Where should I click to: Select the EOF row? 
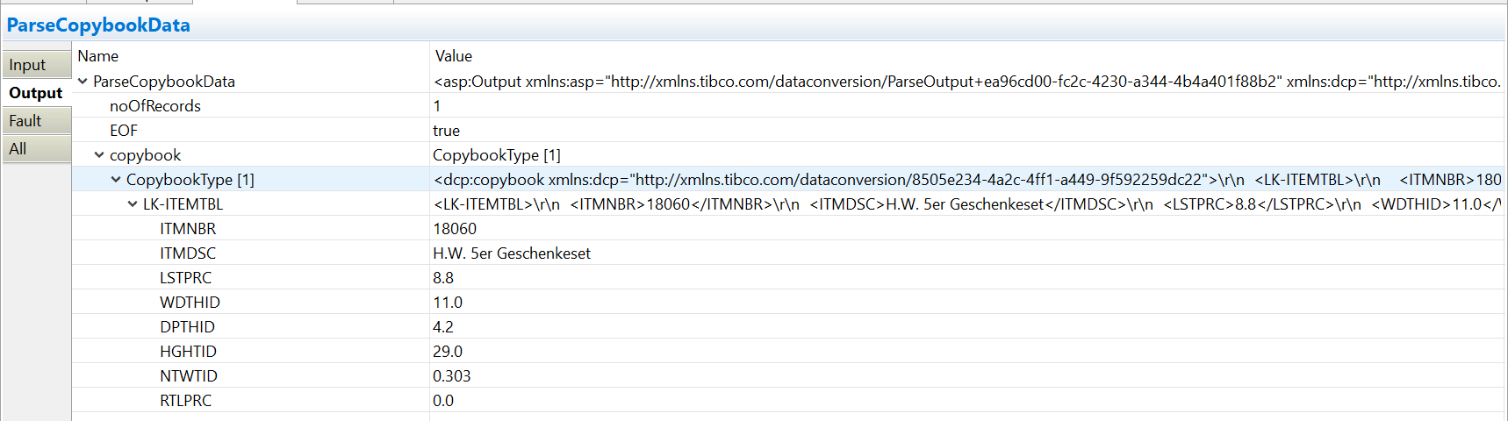pos(788,131)
